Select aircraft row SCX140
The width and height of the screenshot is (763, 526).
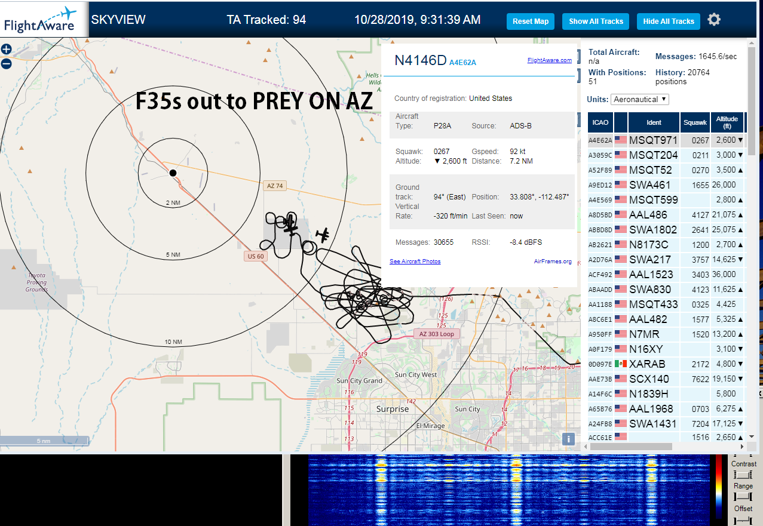(666, 379)
